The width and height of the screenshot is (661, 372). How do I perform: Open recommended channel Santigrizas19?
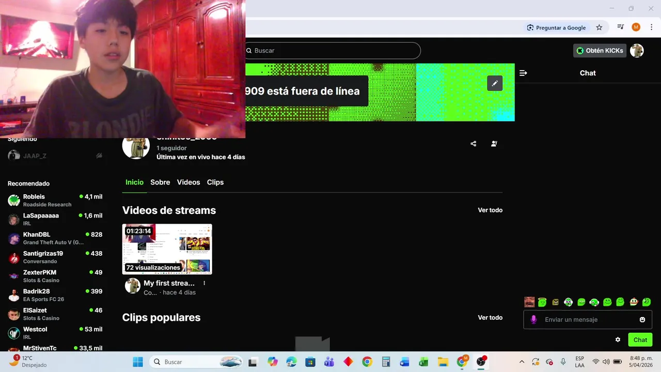coord(55,257)
